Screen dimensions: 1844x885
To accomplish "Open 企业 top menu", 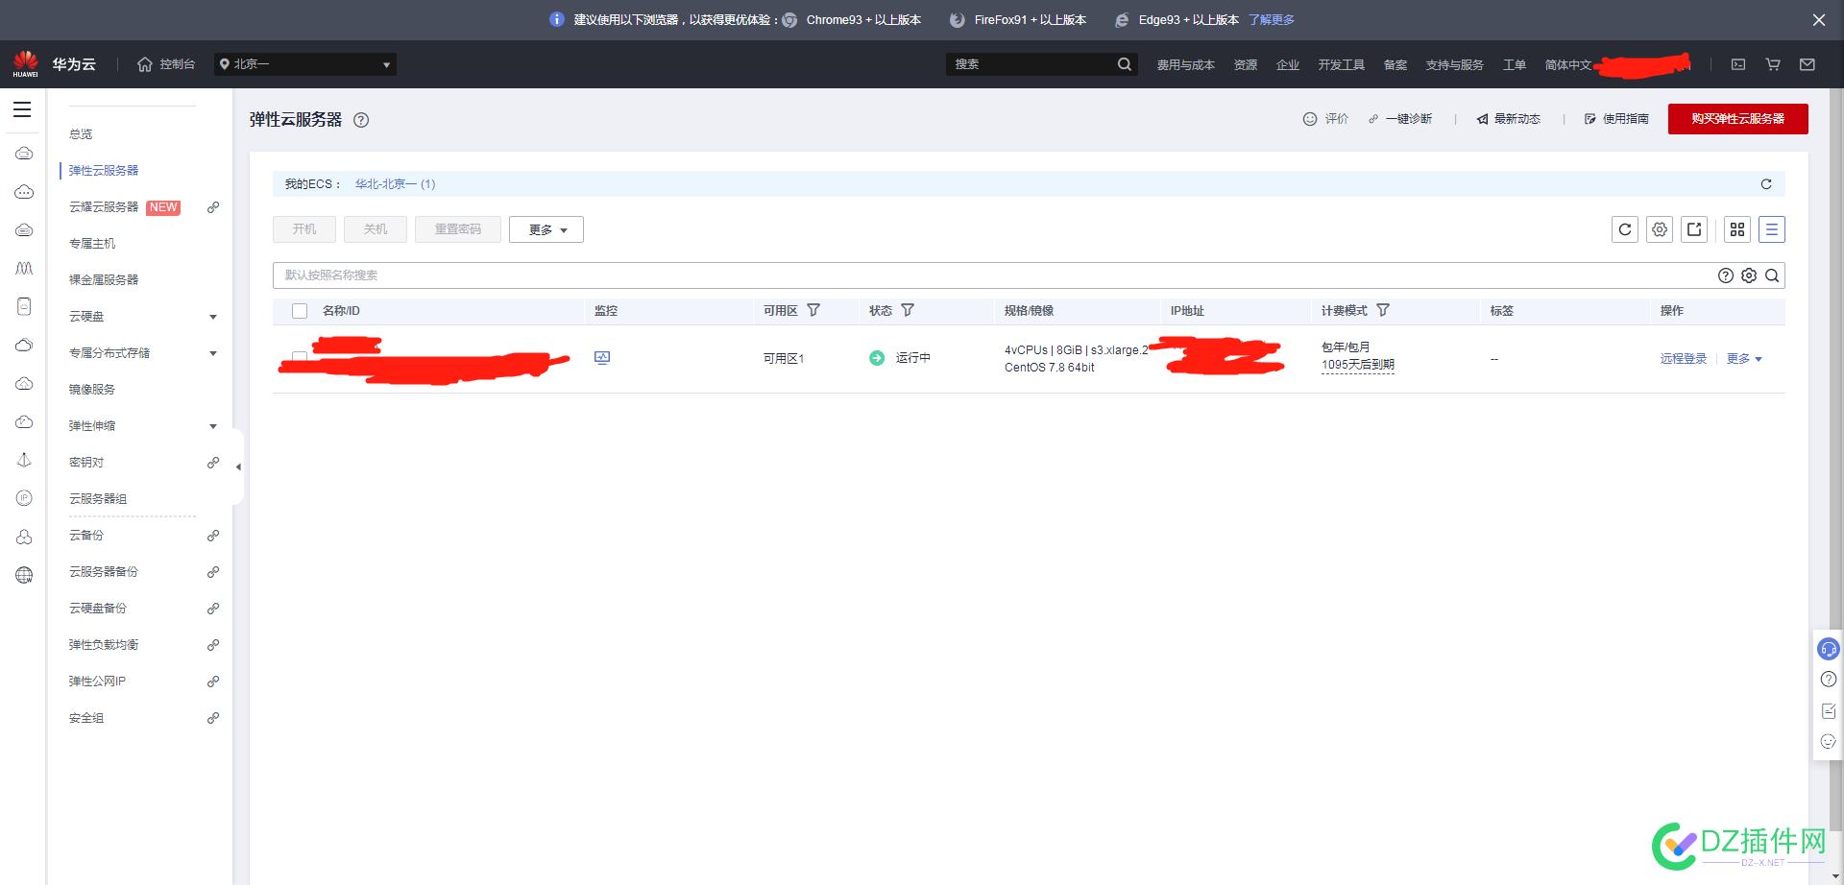I will click(1288, 65).
